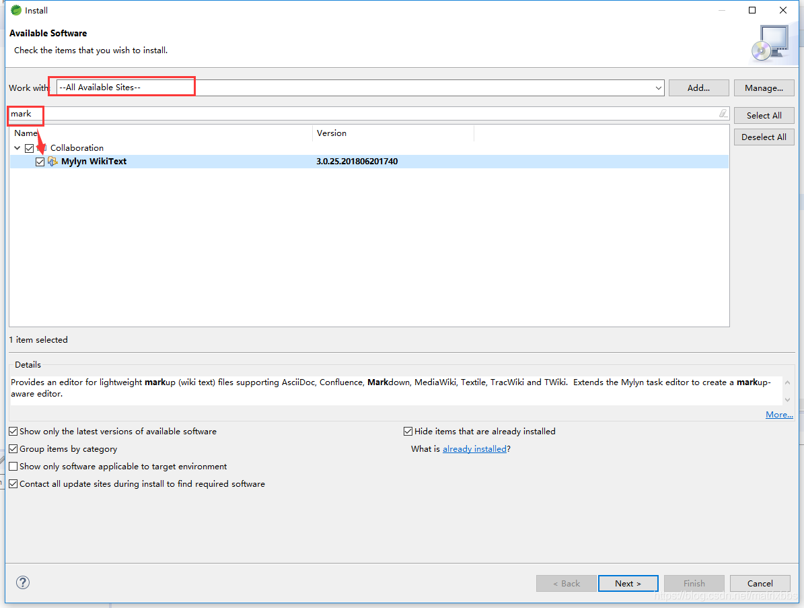Open the Work with sites dropdown arrow
Viewport: 804px width, 608px height.
click(x=659, y=88)
